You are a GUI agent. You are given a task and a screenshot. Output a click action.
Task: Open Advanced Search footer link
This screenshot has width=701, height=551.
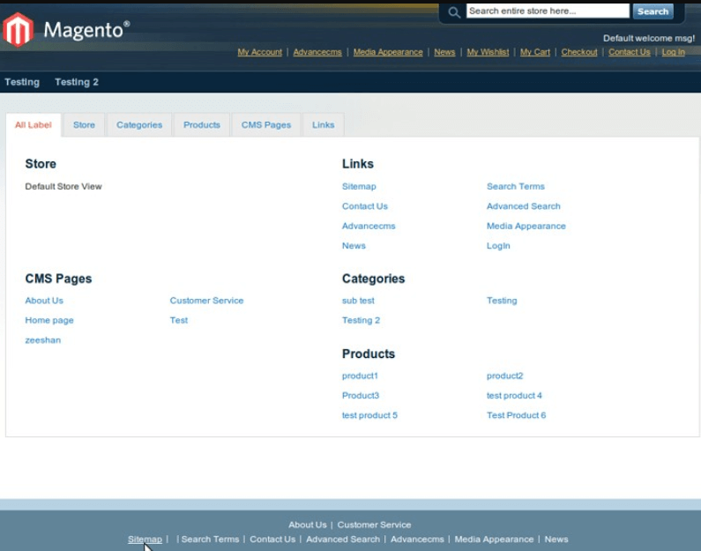pos(343,540)
